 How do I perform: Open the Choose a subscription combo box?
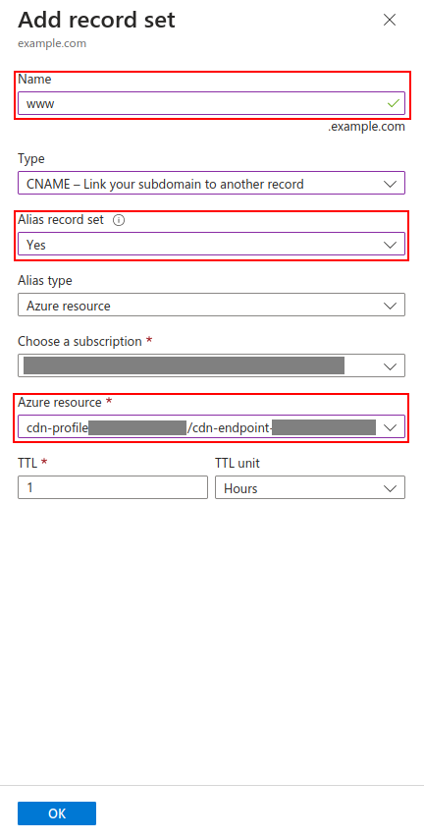(x=211, y=365)
